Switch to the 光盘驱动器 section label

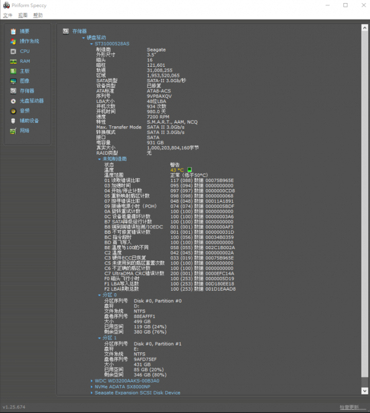click(x=32, y=101)
